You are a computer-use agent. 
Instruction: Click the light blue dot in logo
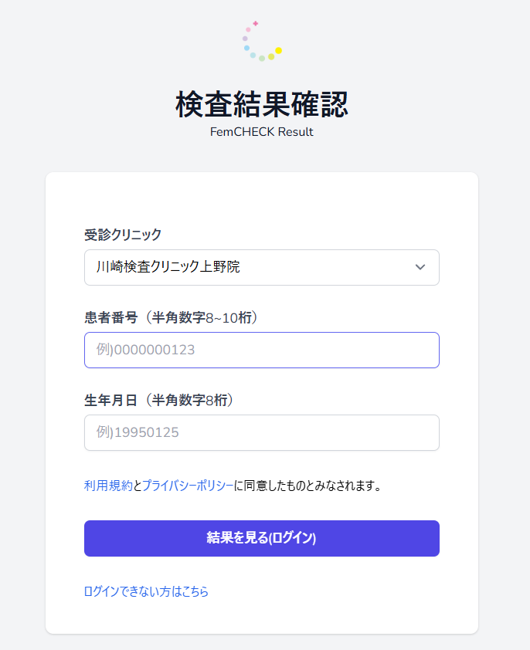[x=247, y=48]
